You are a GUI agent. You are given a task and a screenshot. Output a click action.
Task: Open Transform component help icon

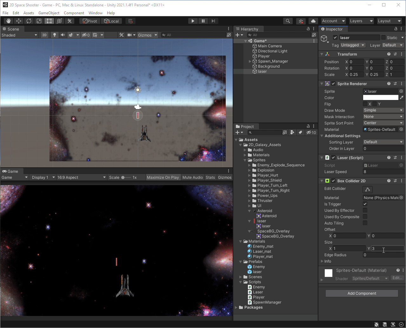(x=389, y=54)
